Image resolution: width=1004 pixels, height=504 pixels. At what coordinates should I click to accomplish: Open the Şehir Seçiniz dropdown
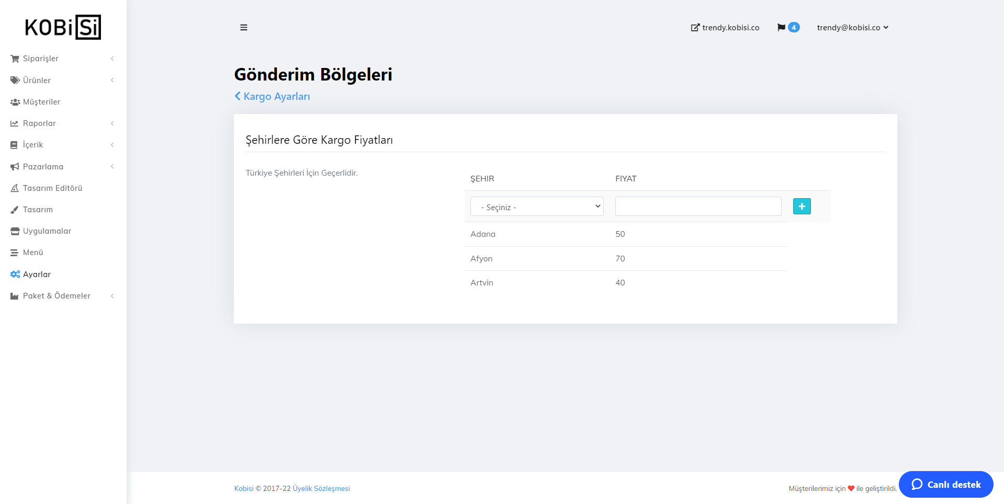pos(537,207)
